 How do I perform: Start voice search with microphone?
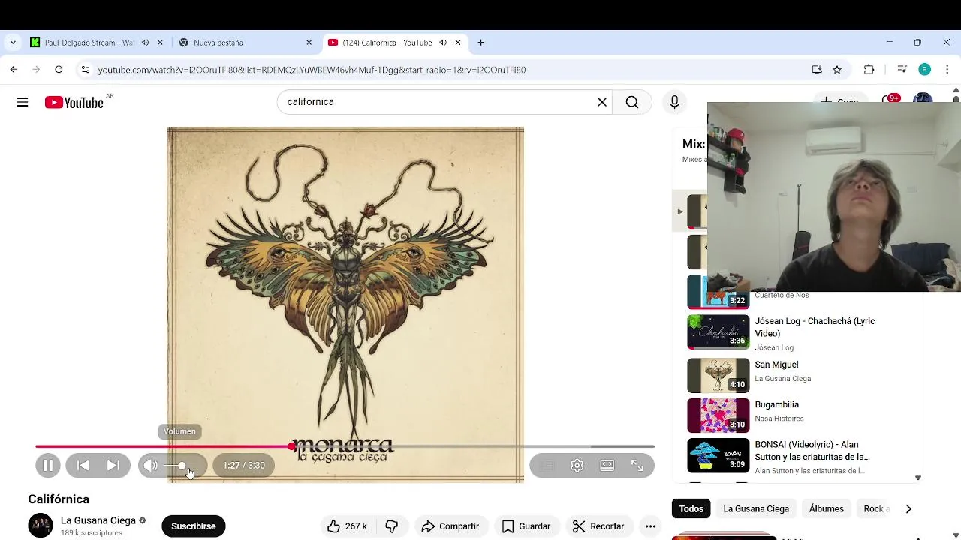[674, 102]
